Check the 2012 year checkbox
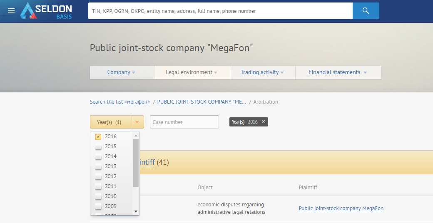Image resolution: width=433 pixels, height=223 pixels. pos(98,176)
